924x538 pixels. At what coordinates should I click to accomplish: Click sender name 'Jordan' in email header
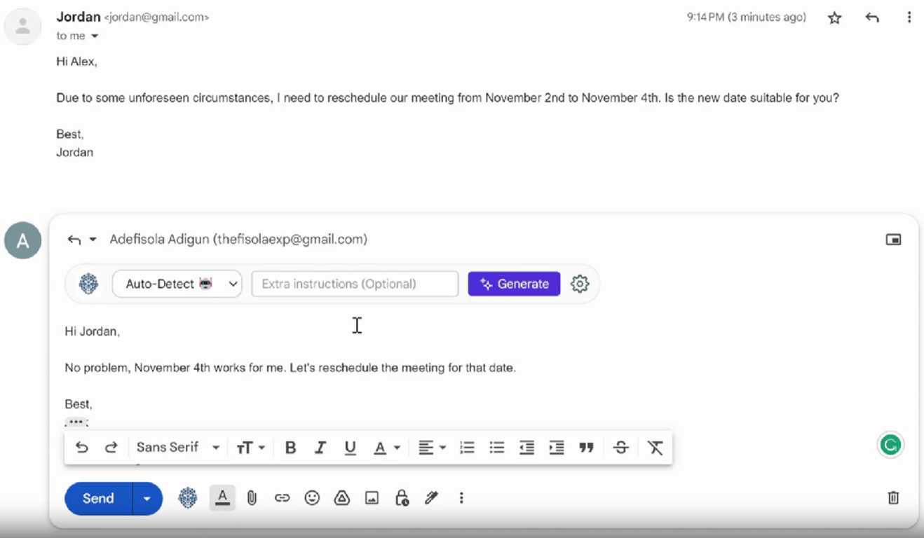pos(79,17)
